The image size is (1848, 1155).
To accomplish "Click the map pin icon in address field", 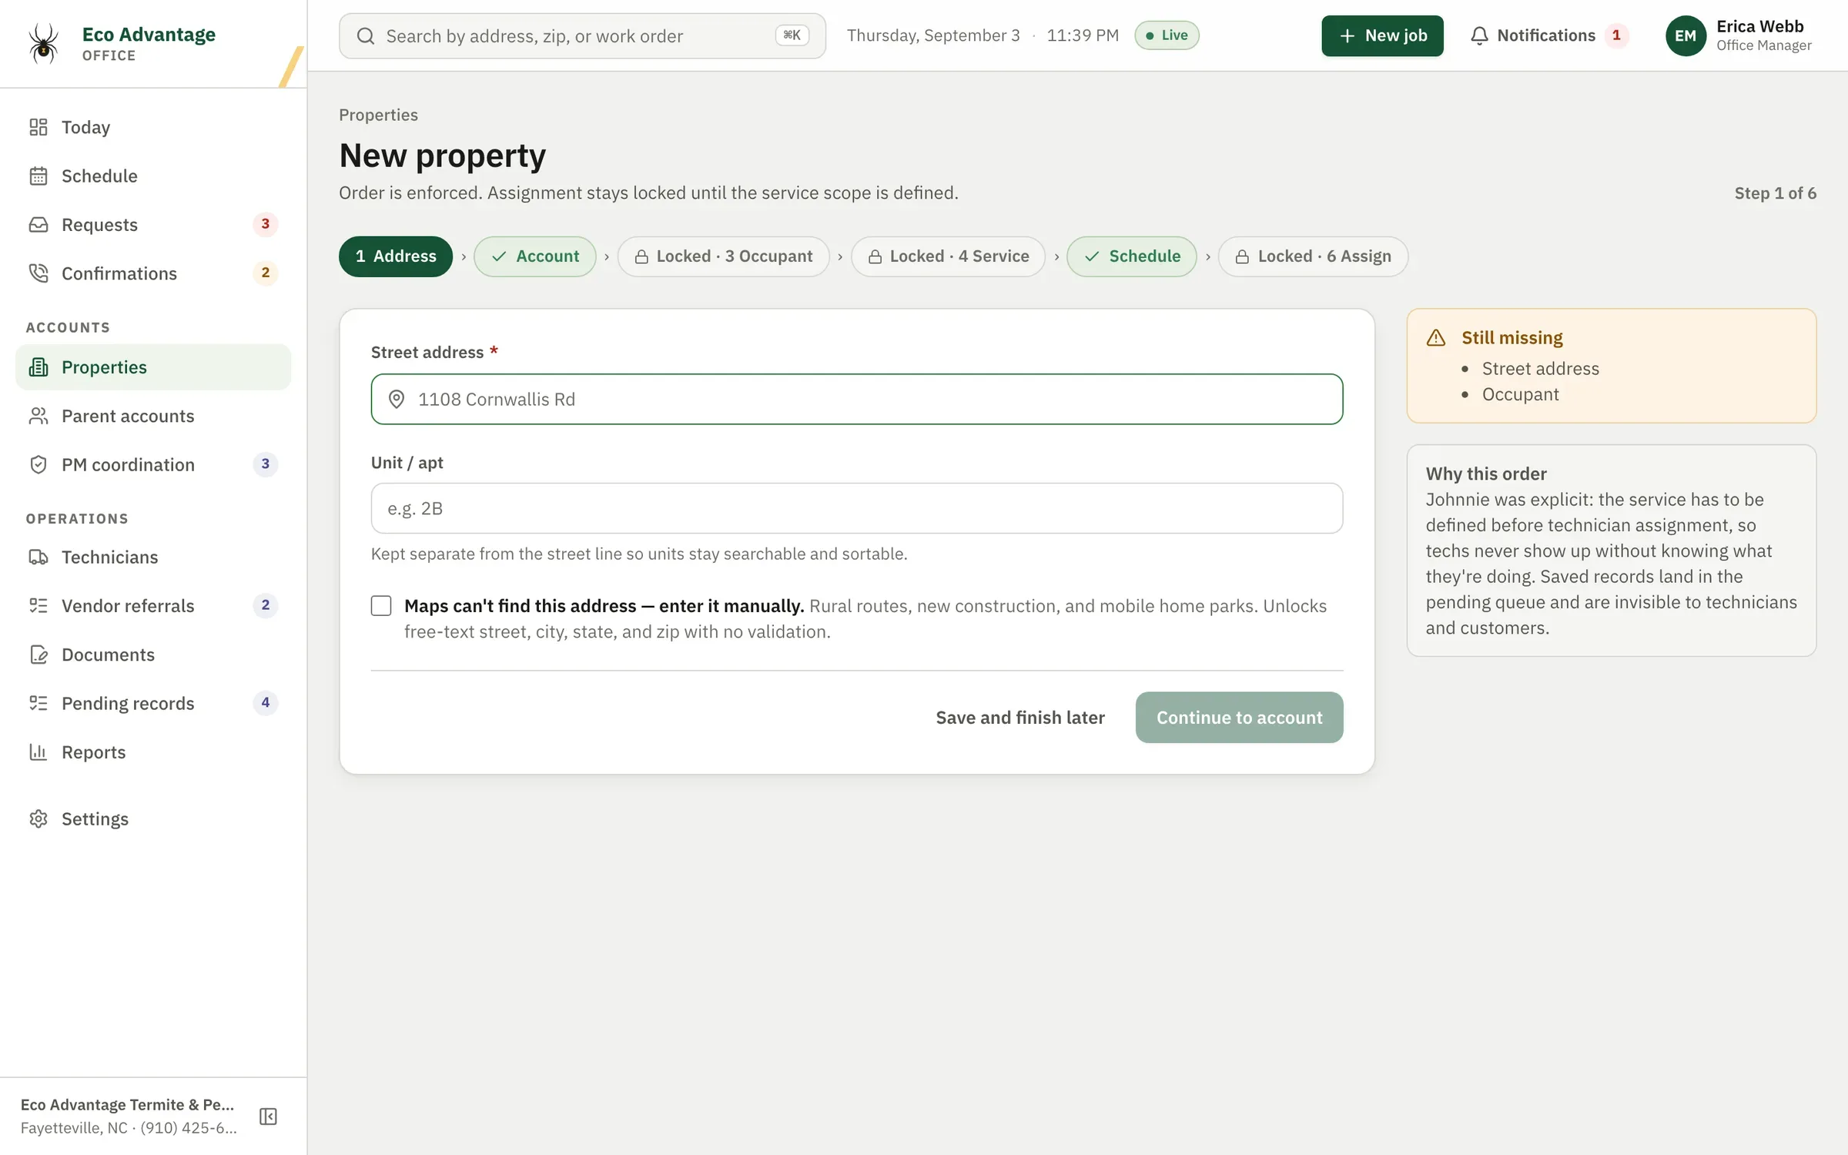I will pyautogui.click(x=397, y=399).
